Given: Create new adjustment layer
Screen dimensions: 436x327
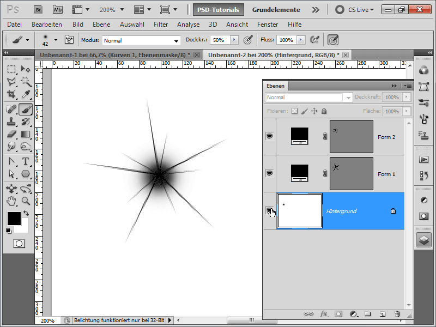Looking at the screenshot, I should (353, 314).
